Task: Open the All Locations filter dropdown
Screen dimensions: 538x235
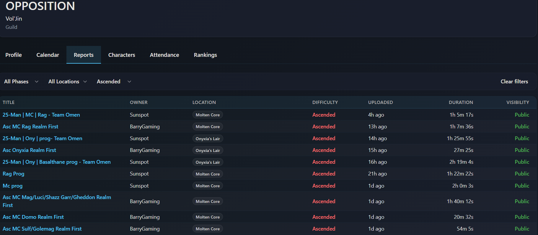Action: coord(68,82)
